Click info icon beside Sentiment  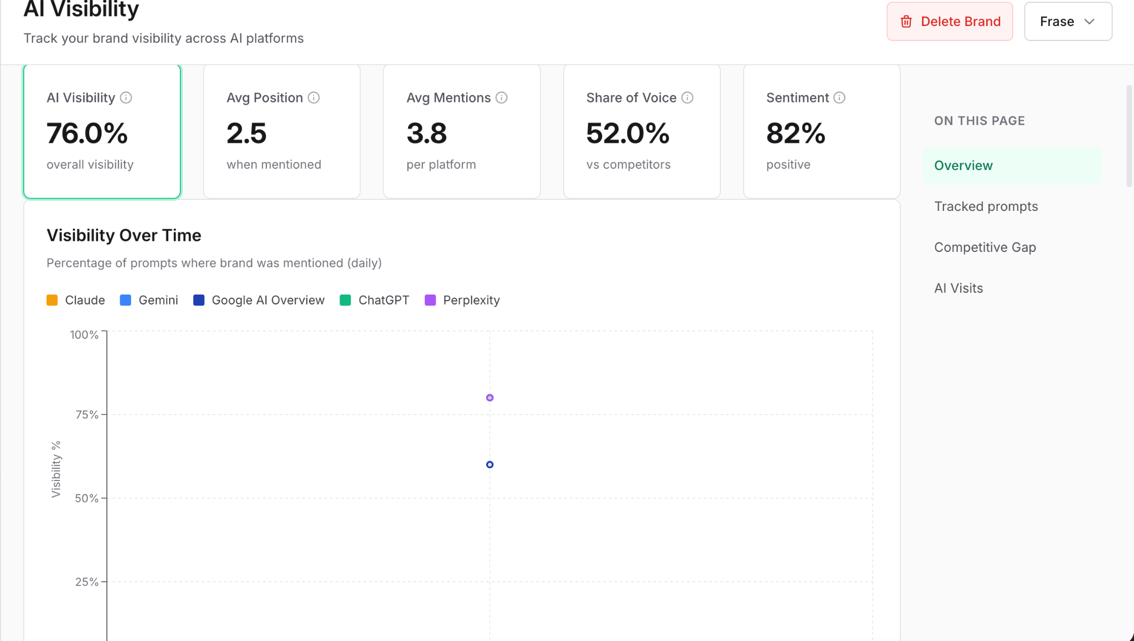click(839, 98)
